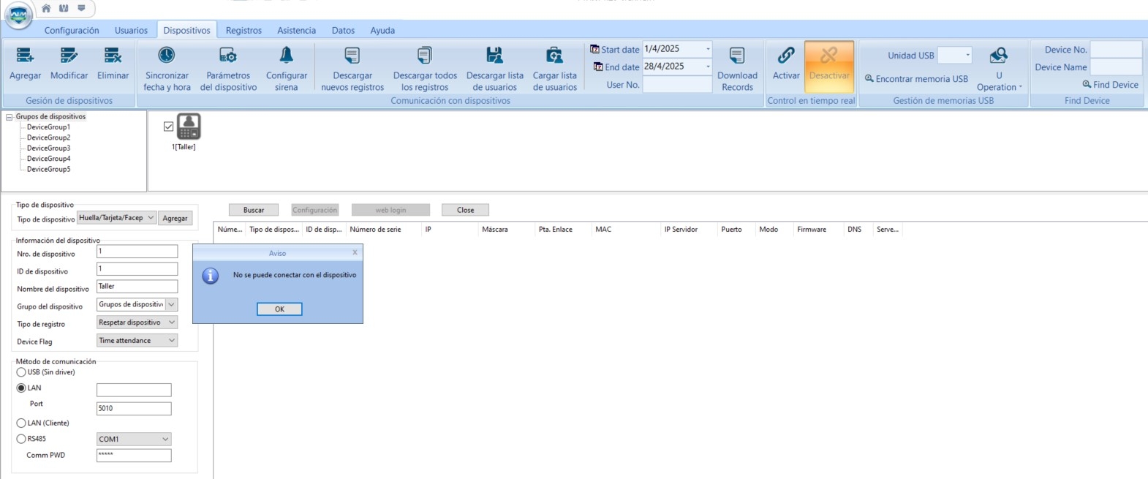Click the Configurar sirena bell icon
1148x479 pixels.
(x=287, y=55)
